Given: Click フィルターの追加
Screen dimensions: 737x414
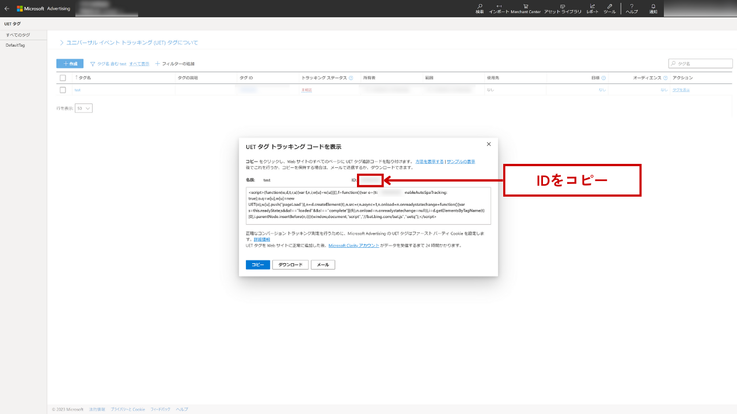Looking at the screenshot, I should [x=178, y=64].
